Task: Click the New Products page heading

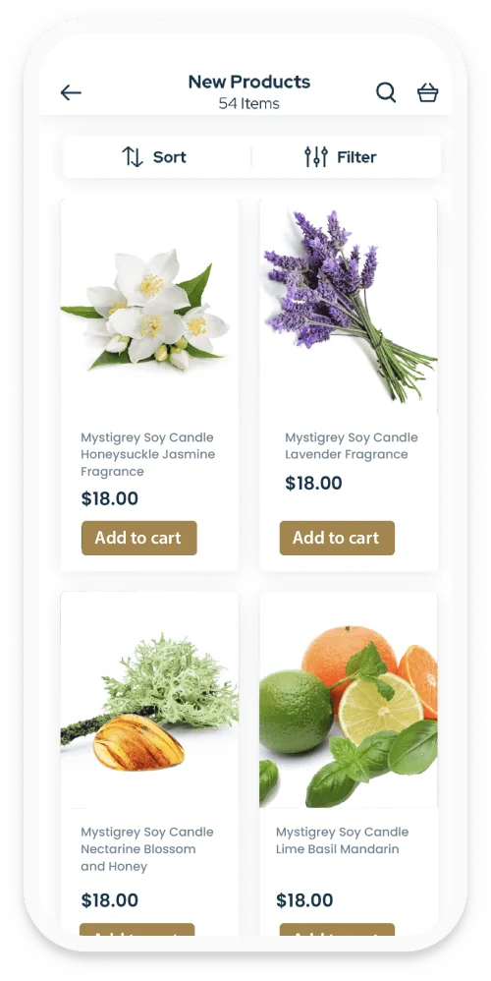Action: pyautogui.click(x=249, y=82)
